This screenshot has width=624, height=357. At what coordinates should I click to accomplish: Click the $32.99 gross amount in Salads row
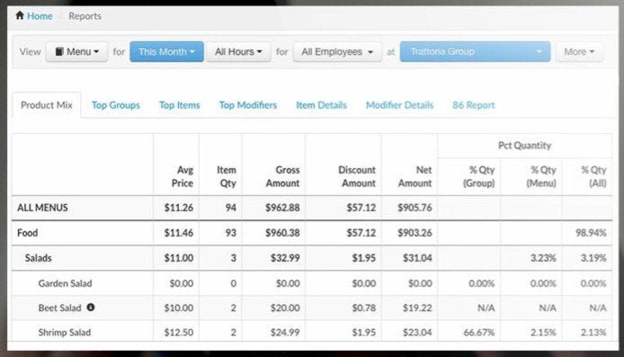click(x=285, y=258)
